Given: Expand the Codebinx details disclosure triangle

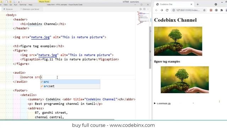Looking at the screenshot, I should point(155,103).
